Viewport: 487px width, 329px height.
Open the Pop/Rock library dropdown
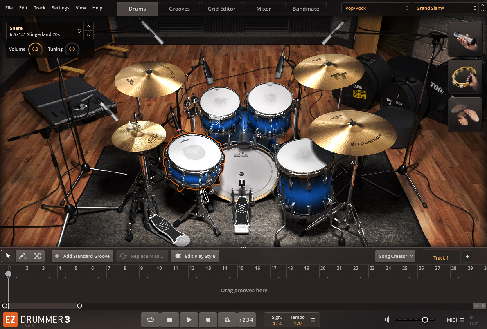pyautogui.click(x=376, y=8)
